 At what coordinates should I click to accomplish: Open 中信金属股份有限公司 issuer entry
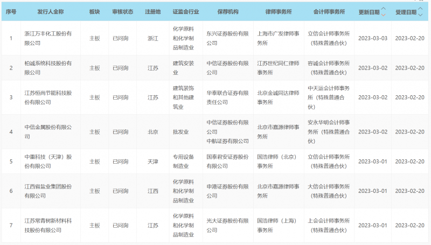pyautogui.click(x=48, y=132)
